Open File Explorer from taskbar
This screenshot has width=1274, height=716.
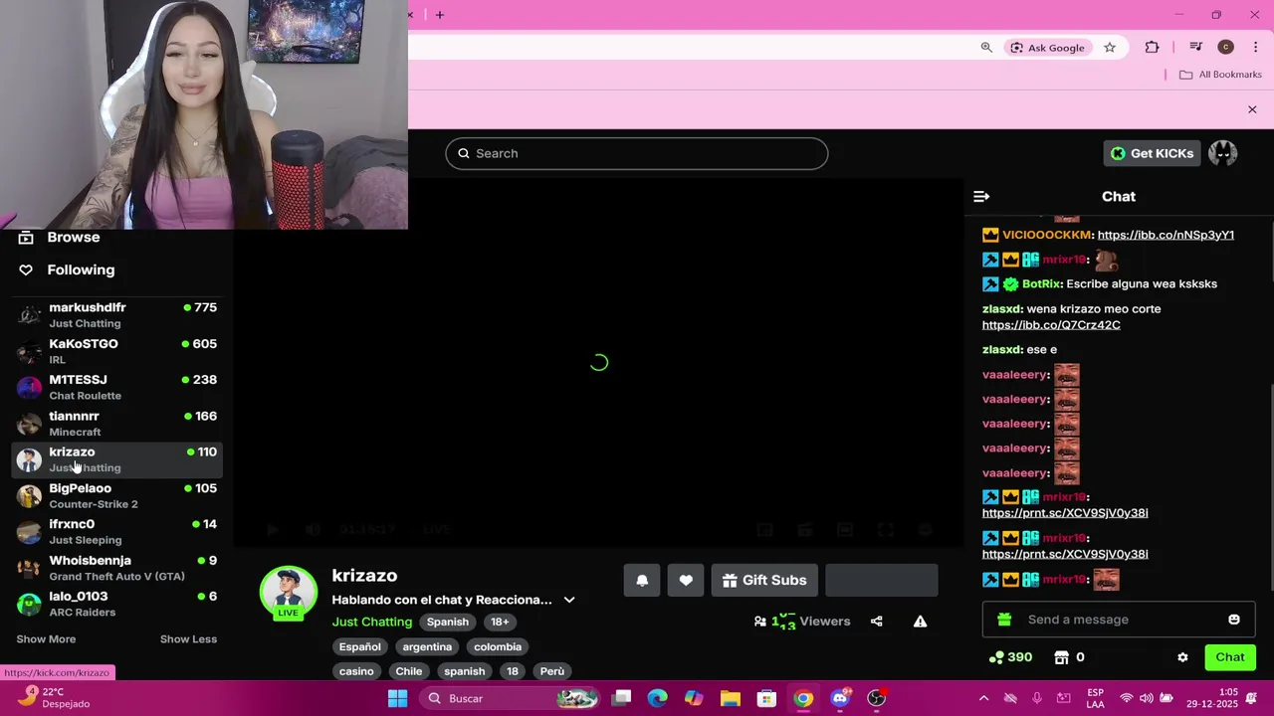coord(730,698)
